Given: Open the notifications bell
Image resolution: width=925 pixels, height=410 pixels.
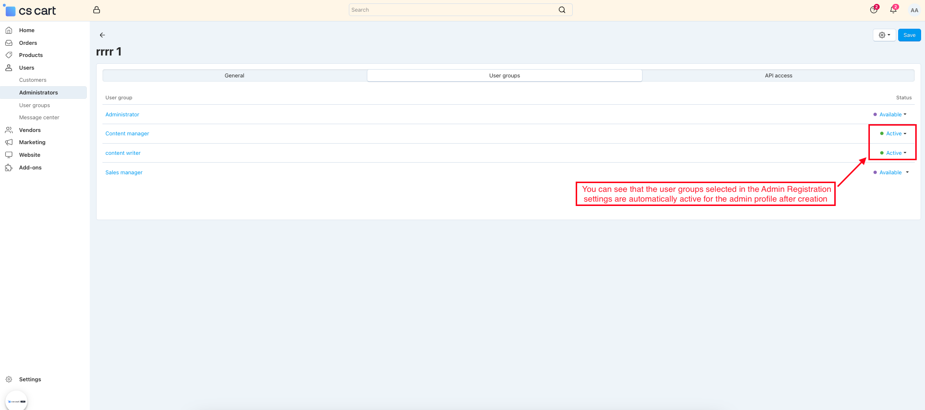Looking at the screenshot, I should [893, 10].
